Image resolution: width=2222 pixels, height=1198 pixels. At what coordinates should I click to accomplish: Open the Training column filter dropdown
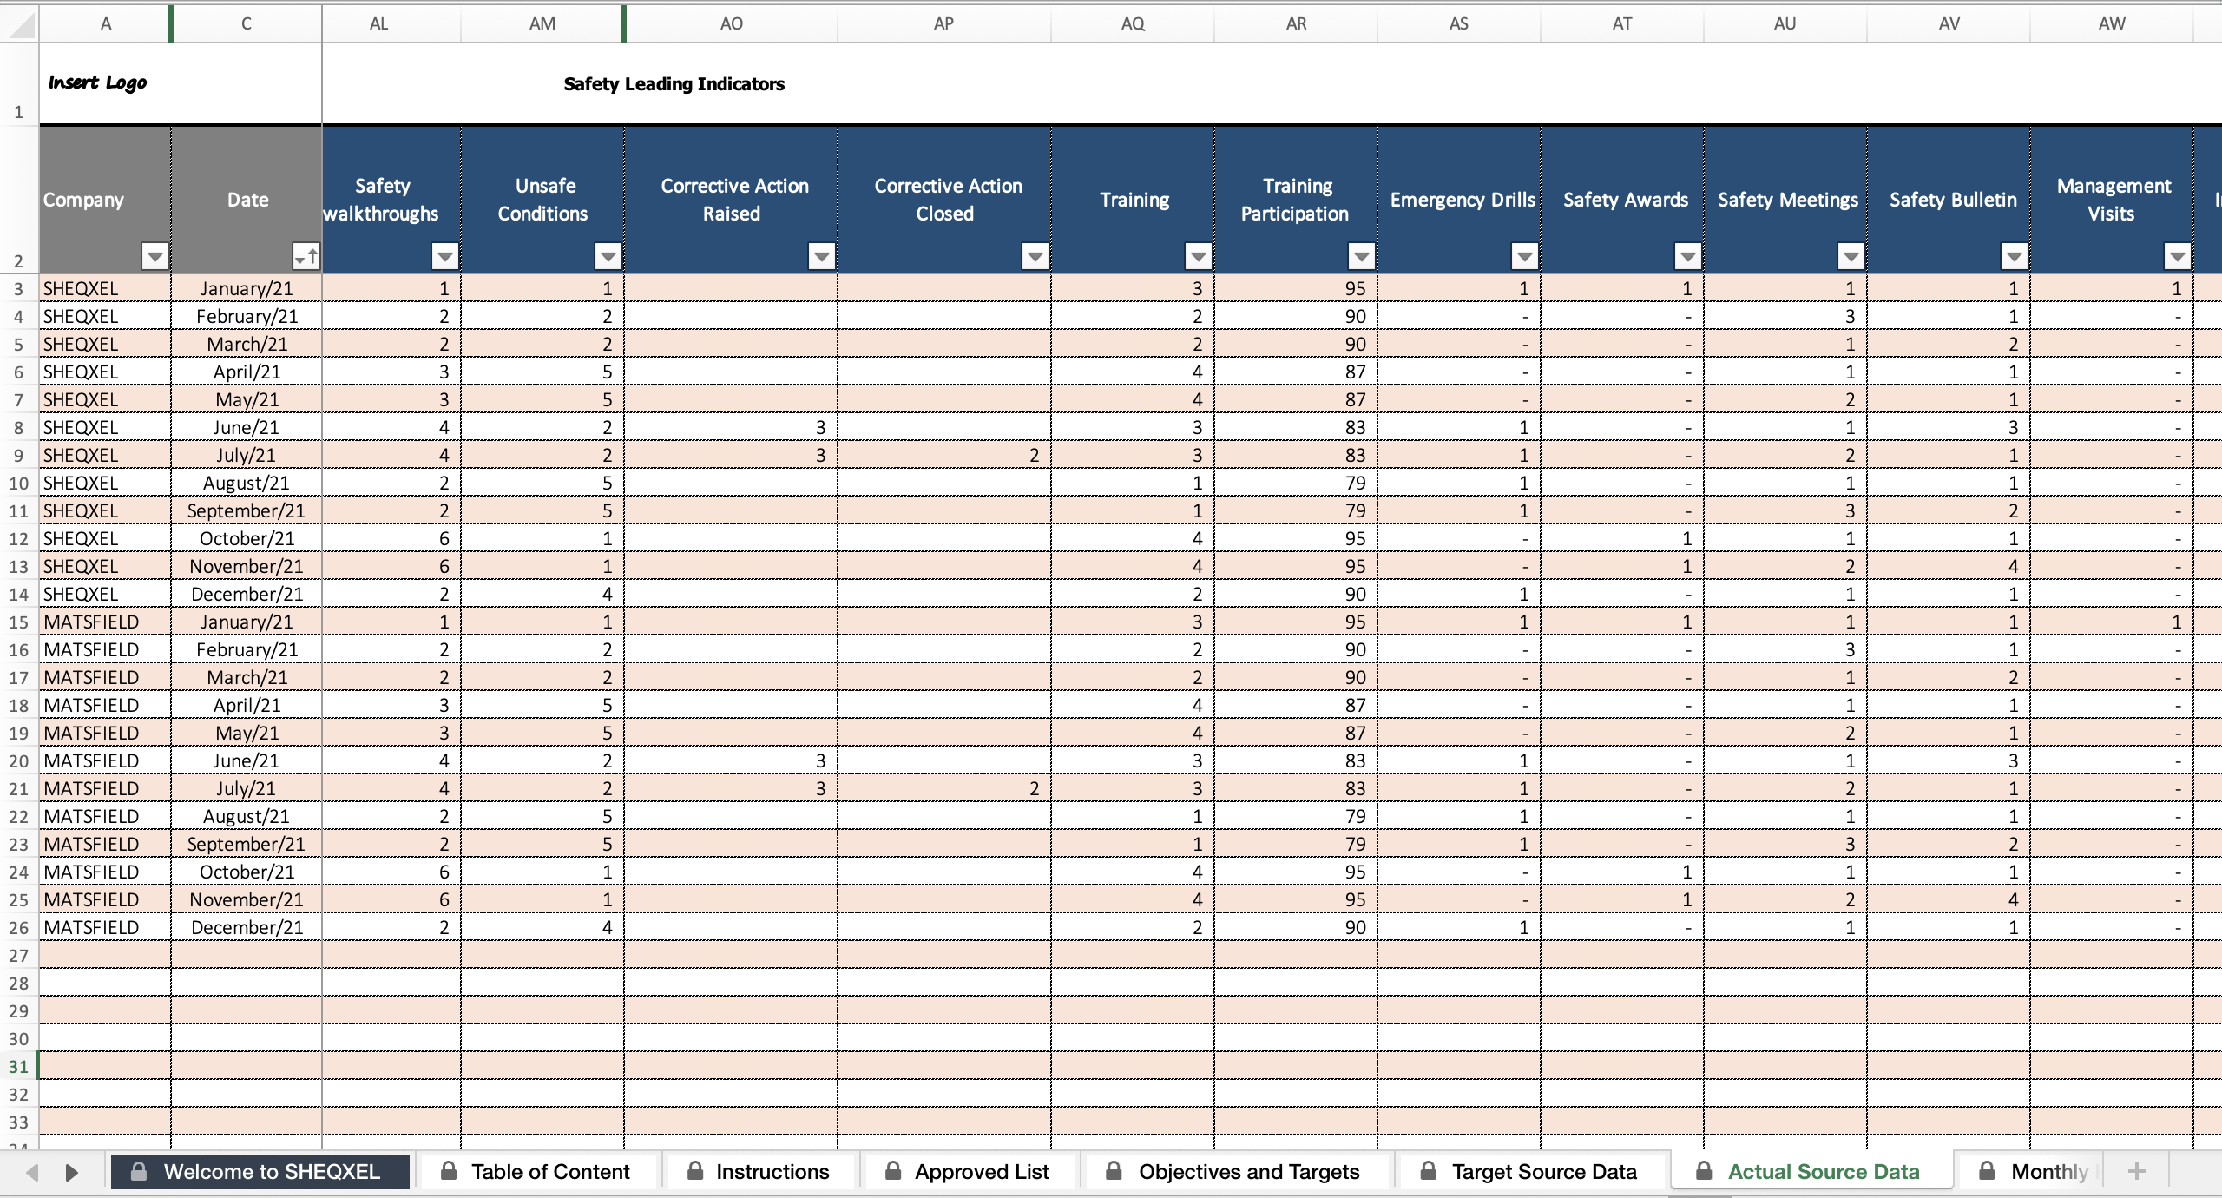[x=1199, y=256]
